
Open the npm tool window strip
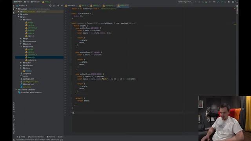click(x=14, y=117)
